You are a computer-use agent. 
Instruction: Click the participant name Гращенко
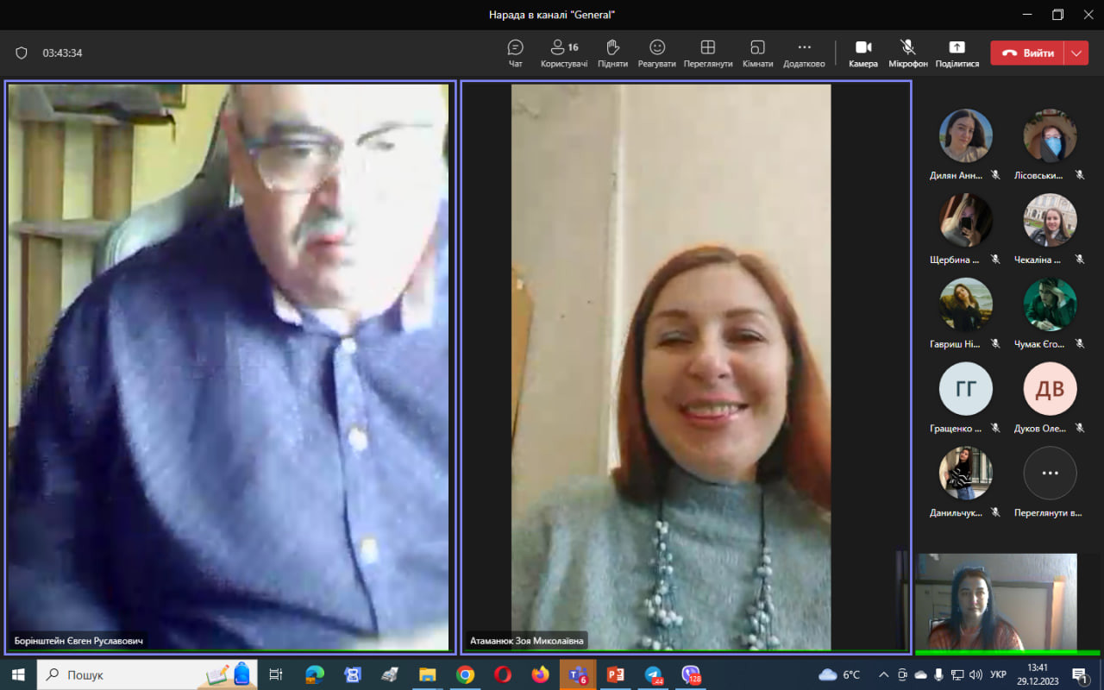tap(956, 429)
